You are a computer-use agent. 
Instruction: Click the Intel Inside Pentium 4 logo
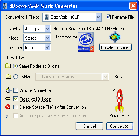[86, 42]
